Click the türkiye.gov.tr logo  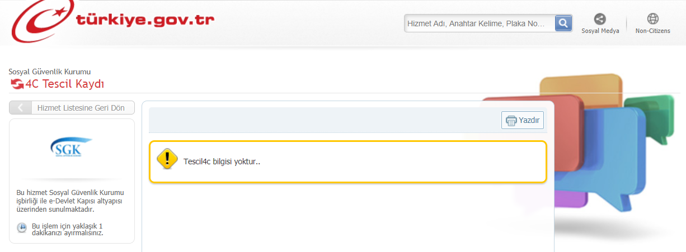(x=112, y=22)
